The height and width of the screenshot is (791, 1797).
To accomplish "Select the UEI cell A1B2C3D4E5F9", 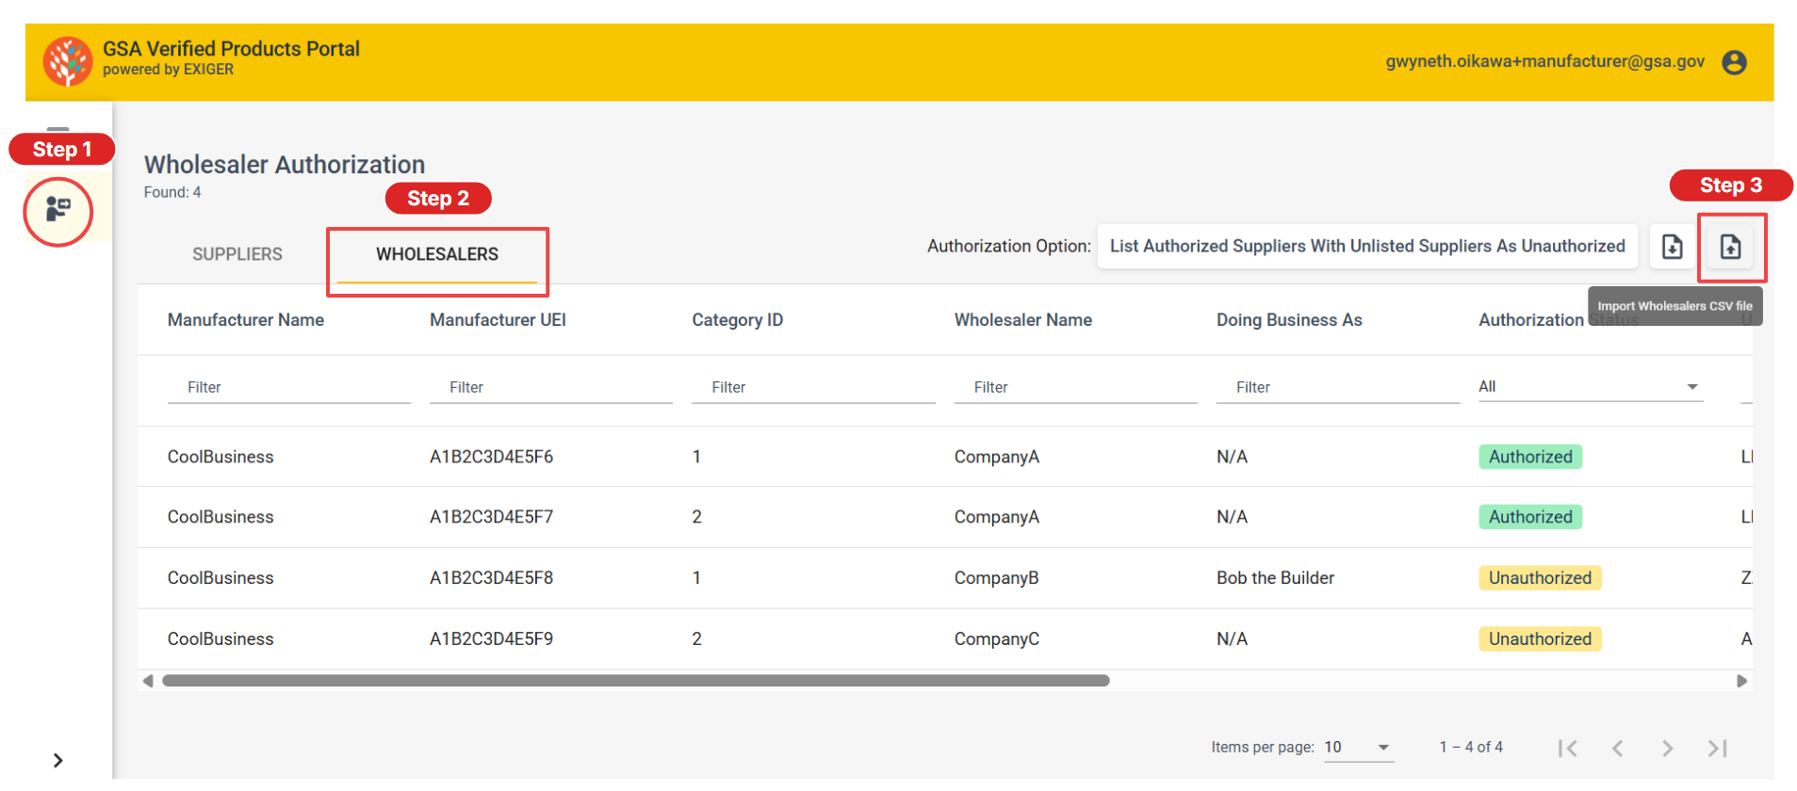I will click(x=491, y=639).
